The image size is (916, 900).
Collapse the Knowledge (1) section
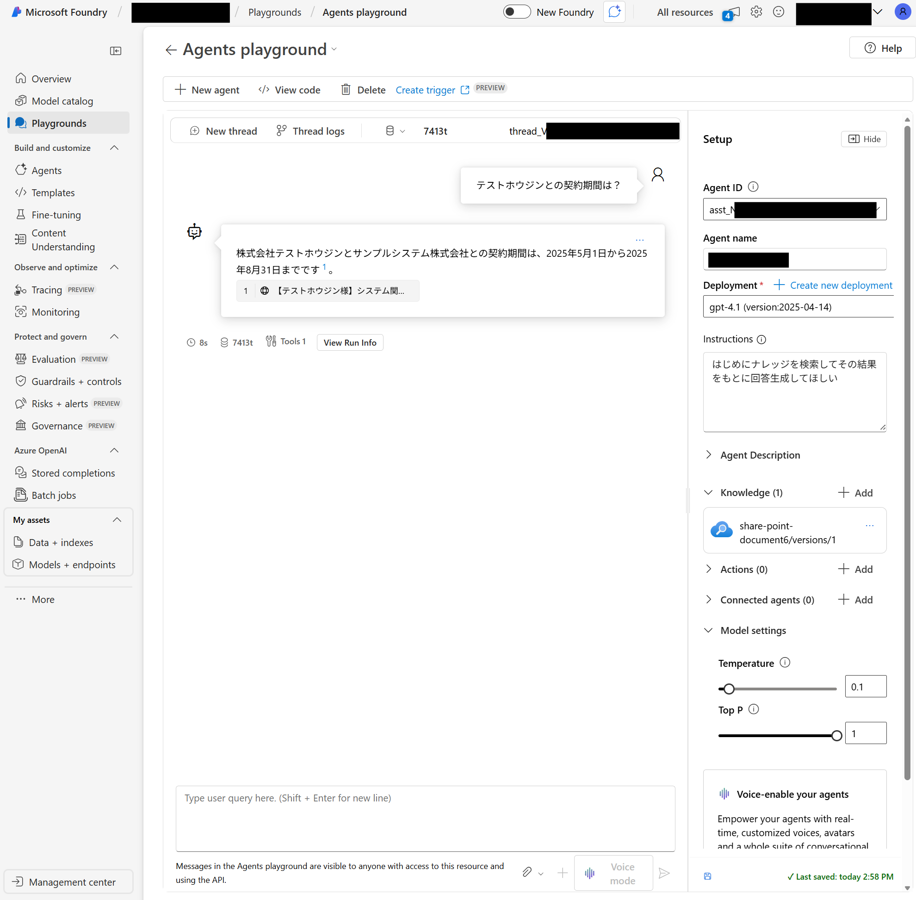[708, 492]
